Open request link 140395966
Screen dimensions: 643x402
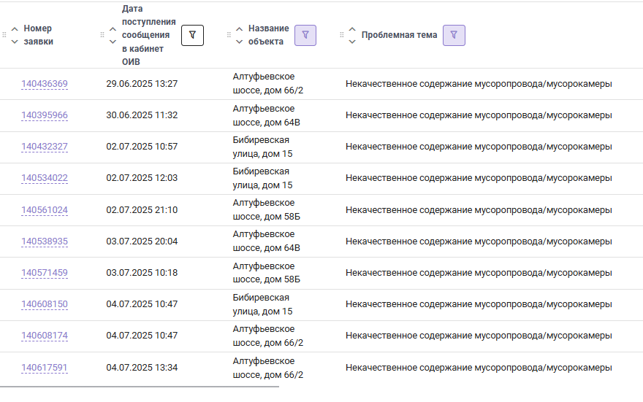(45, 115)
